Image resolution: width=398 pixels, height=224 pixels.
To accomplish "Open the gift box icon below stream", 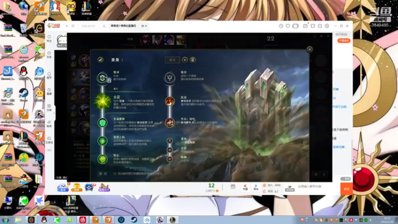I will click(x=233, y=187).
